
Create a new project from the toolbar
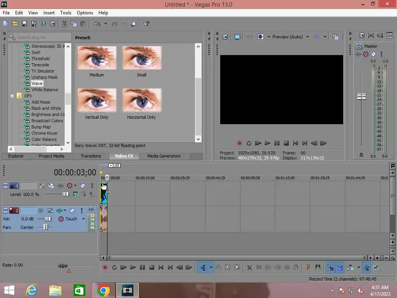coord(5,24)
